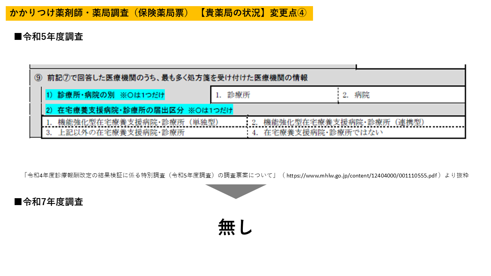Click the cyan-highlighted 在宅療養支援病院・診療所の届出区分 label
The image size is (491, 276).
click(x=139, y=110)
